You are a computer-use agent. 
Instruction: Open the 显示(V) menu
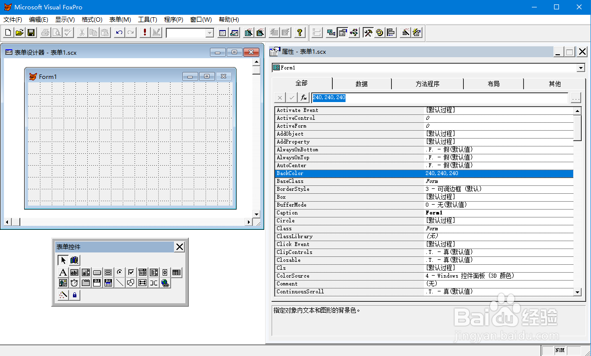(65, 20)
